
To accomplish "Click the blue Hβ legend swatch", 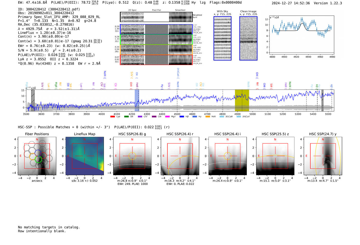I will pyautogui.click(x=182, y=117).
